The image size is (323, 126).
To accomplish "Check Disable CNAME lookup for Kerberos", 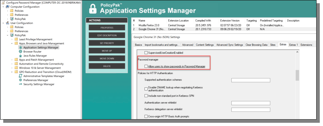I will pos(146,89).
